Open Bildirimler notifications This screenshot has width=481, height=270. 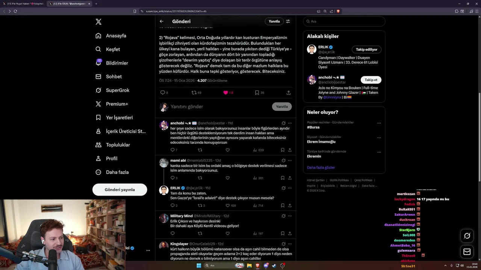(112, 63)
